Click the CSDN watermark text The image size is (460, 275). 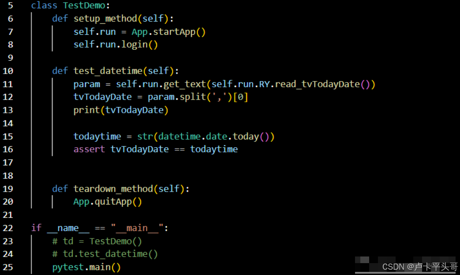tap(420, 267)
